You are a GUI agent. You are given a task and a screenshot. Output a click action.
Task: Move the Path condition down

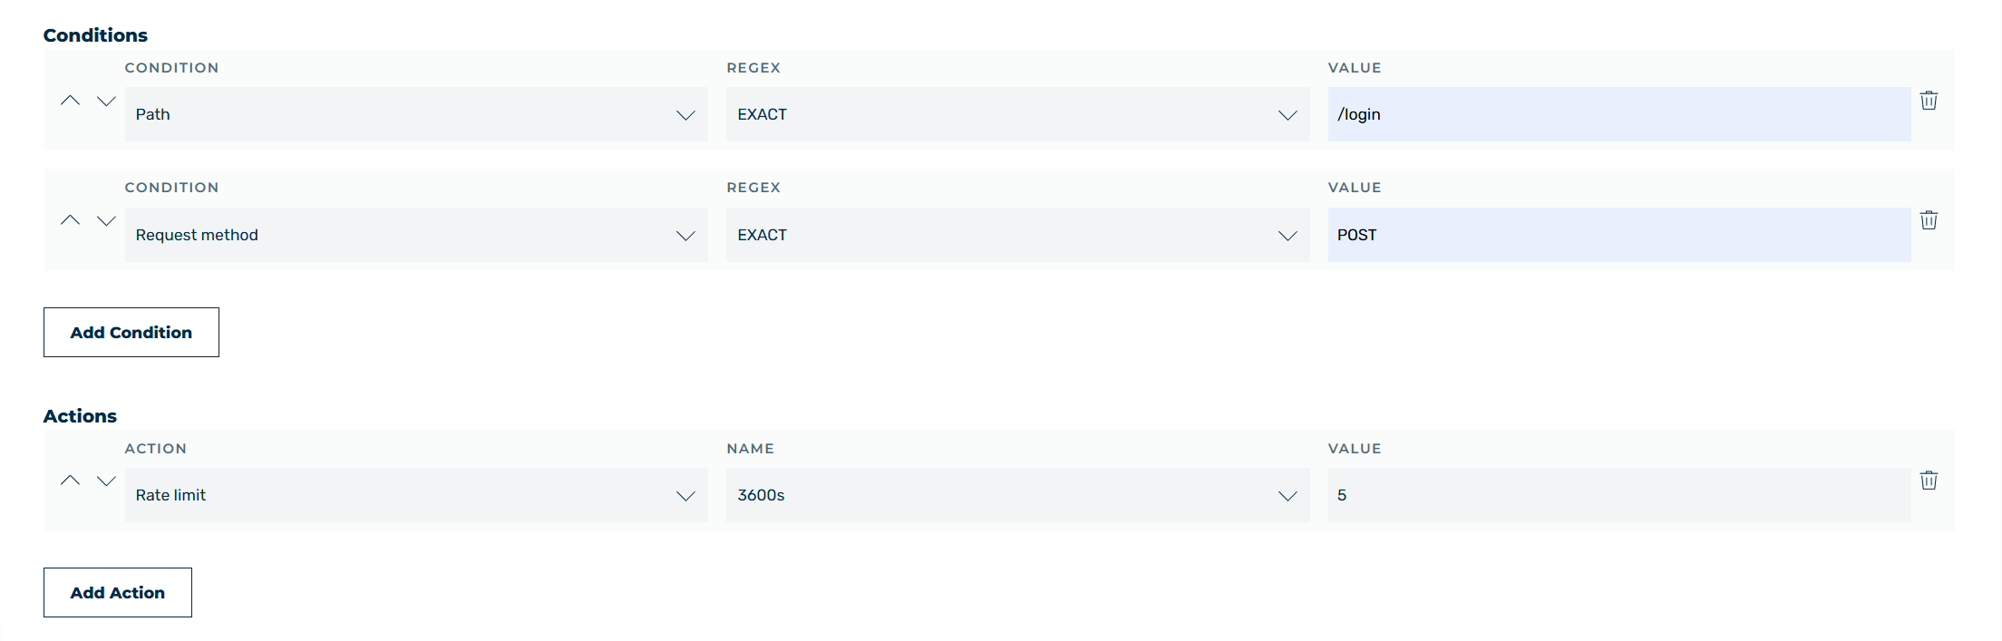point(106,101)
